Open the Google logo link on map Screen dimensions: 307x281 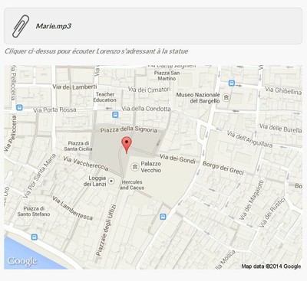pyautogui.click(x=22, y=261)
